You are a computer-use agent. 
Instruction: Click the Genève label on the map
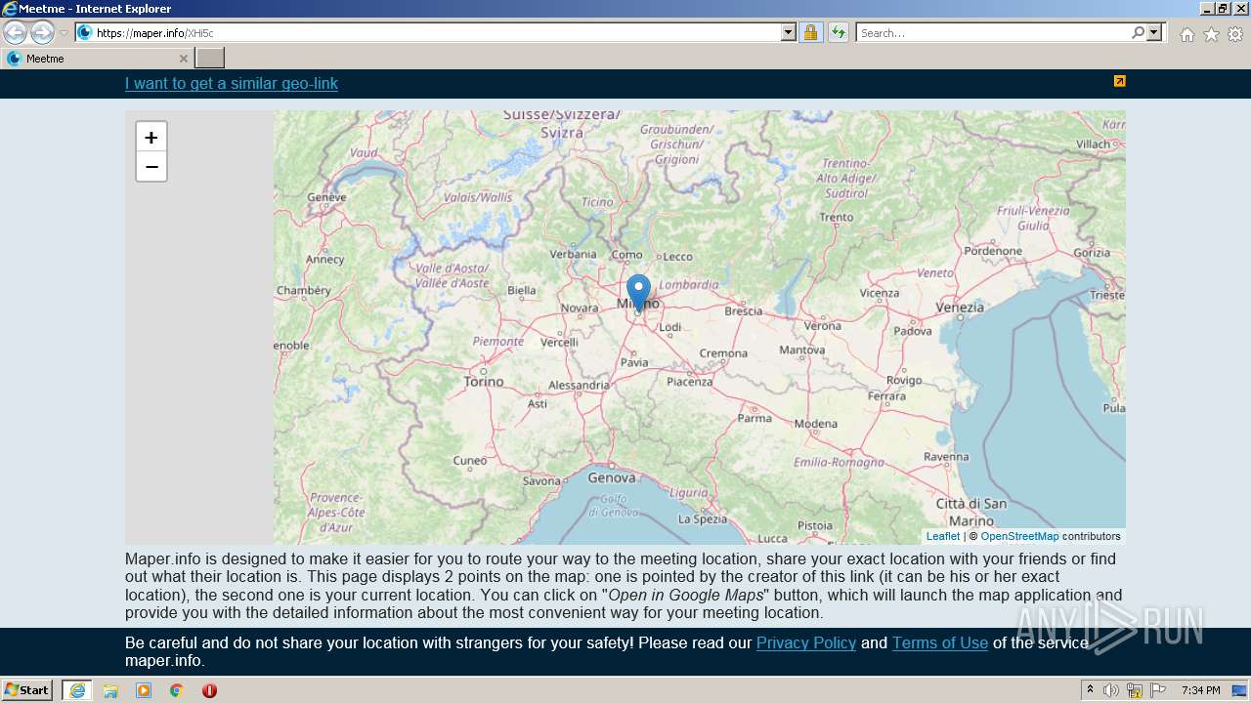(326, 196)
